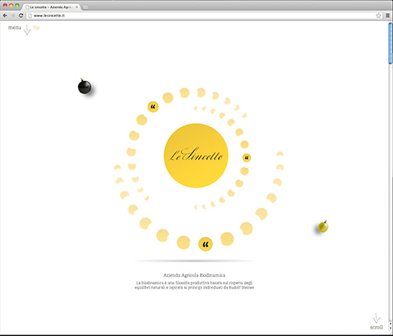Click the green grape berry
Image resolution: width=393 pixels, height=336 pixels.
[323, 227]
